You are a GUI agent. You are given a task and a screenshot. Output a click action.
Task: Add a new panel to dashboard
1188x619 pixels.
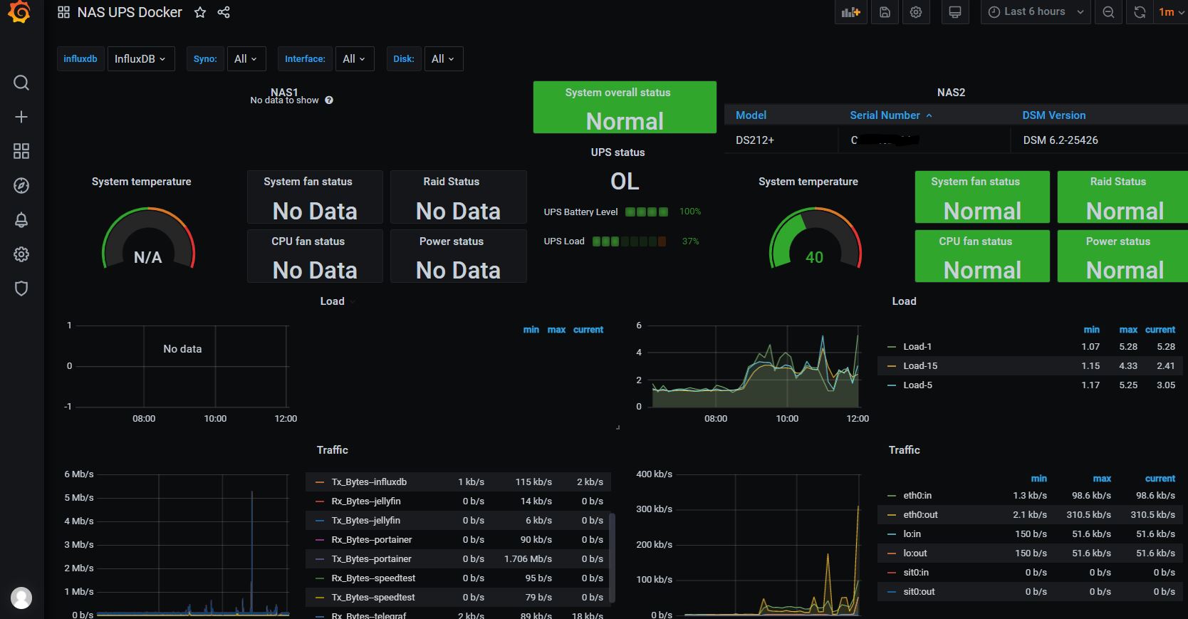pos(851,12)
